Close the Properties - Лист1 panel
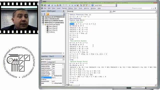Screen dimensions: 160x90 pos(63,56)
